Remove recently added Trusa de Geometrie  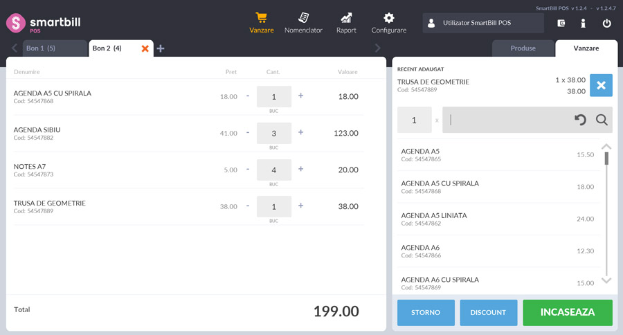pyautogui.click(x=601, y=85)
